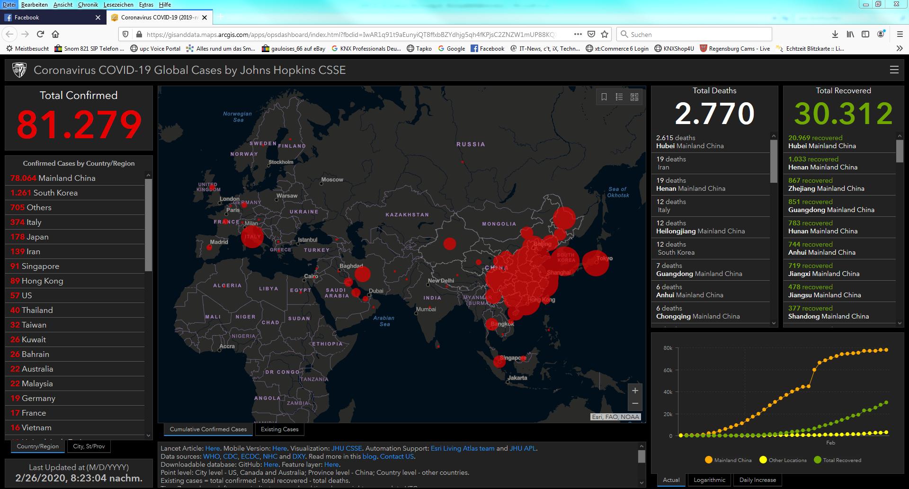909x489 pixels.
Task: Open the JHU CSSE visualization link
Action: pos(347,448)
